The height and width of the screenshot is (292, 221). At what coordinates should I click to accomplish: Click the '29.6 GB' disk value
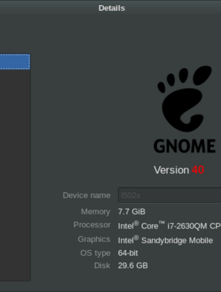pos(133,266)
